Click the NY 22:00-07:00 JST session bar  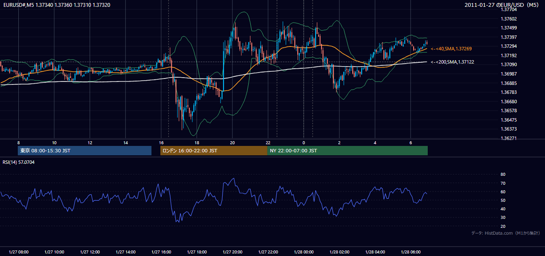(348, 151)
